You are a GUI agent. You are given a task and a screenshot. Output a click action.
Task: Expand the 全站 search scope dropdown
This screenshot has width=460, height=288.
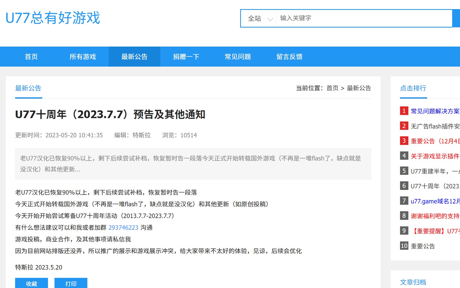coord(259,18)
